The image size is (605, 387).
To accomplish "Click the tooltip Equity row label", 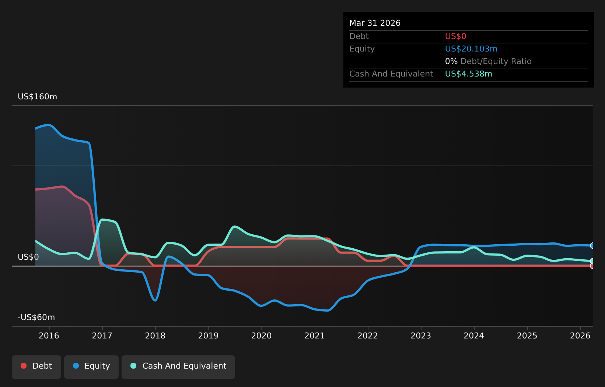I will coord(362,49).
